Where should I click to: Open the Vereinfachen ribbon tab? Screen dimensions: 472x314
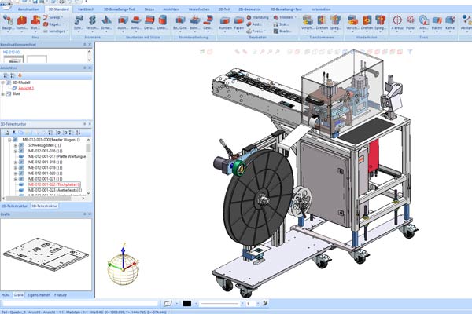(199, 9)
